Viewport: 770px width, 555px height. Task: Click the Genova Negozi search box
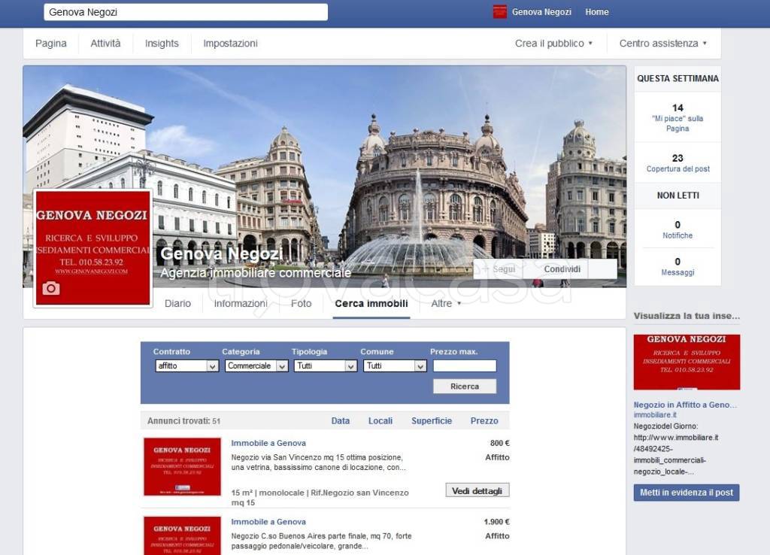pyautogui.click(x=186, y=12)
